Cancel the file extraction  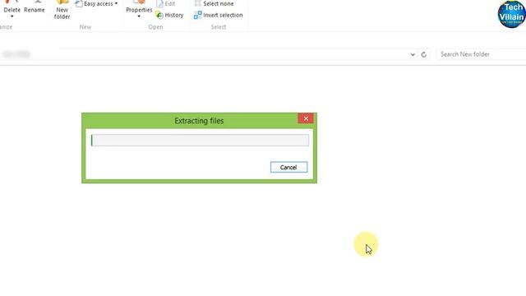click(x=288, y=167)
